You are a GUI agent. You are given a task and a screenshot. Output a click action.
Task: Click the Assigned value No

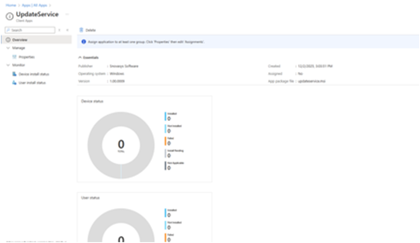tap(300, 74)
